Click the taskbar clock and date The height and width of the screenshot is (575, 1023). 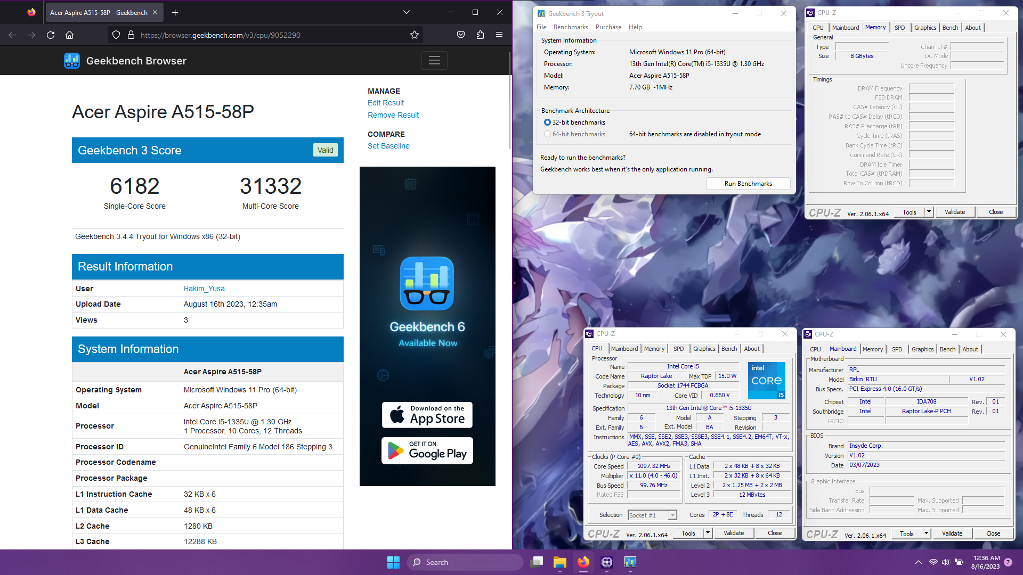985,562
